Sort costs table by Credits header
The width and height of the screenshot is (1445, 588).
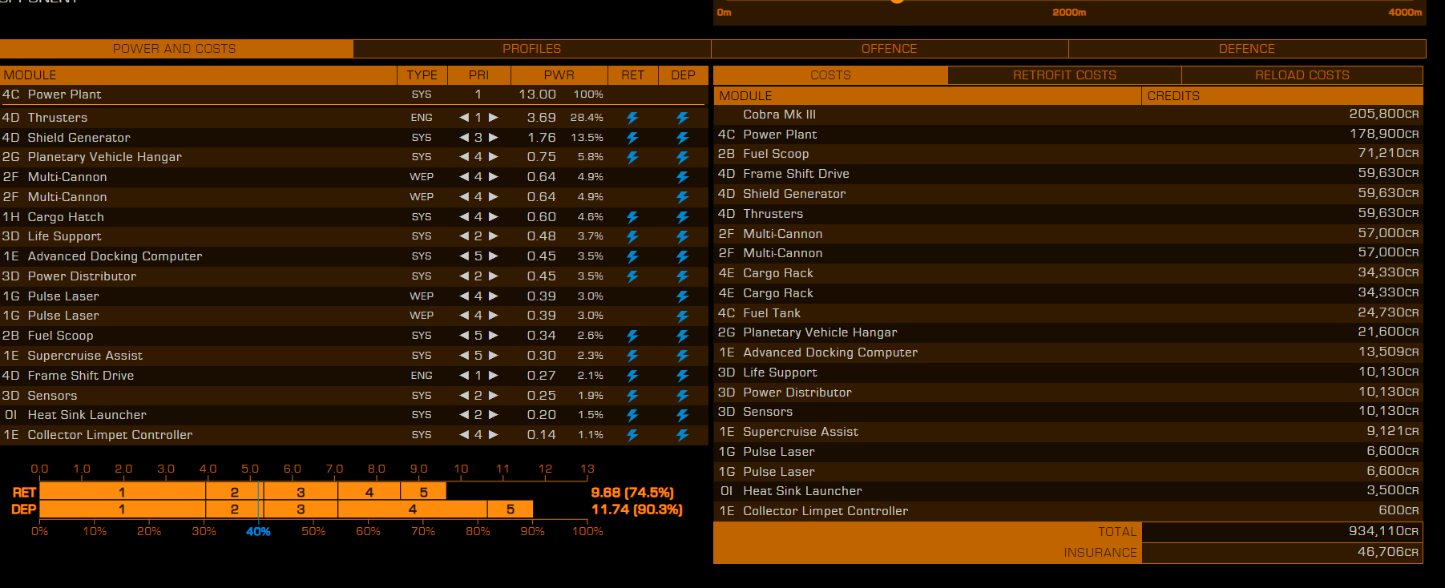(x=1282, y=96)
